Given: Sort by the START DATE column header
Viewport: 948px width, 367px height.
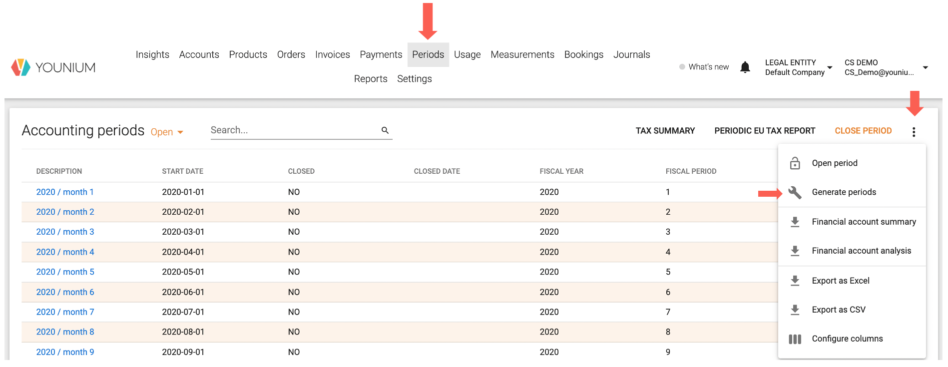Looking at the screenshot, I should (x=182, y=171).
